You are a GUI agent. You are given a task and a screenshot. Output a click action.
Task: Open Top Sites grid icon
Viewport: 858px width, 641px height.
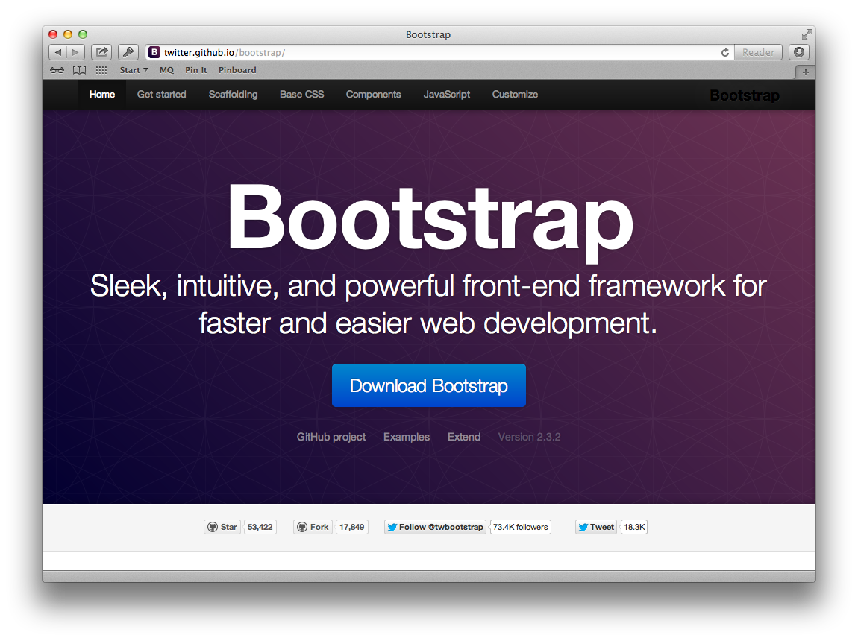[101, 69]
